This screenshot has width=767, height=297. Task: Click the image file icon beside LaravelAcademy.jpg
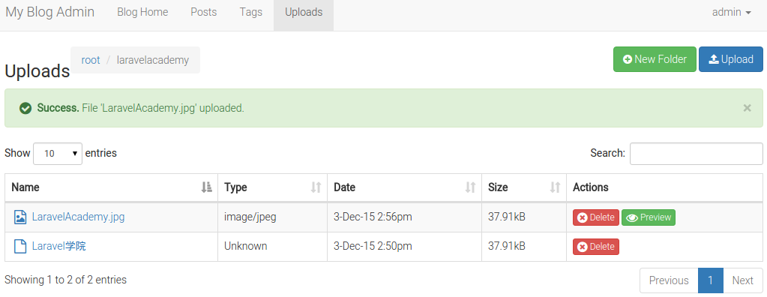click(20, 217)
